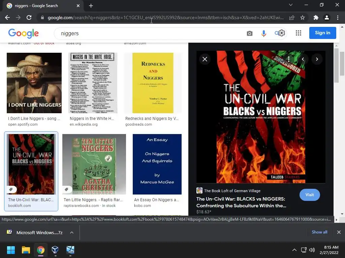Open the Google apps grid
Screen dimensions: 345x258
[x=299, y=33]
